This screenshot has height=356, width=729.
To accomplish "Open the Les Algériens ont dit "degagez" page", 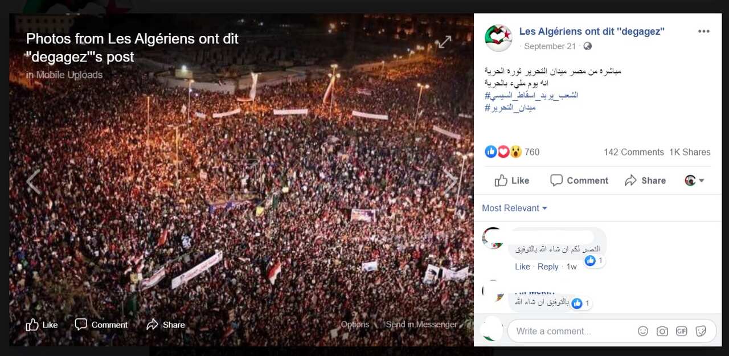I will [x=592, y=31].
